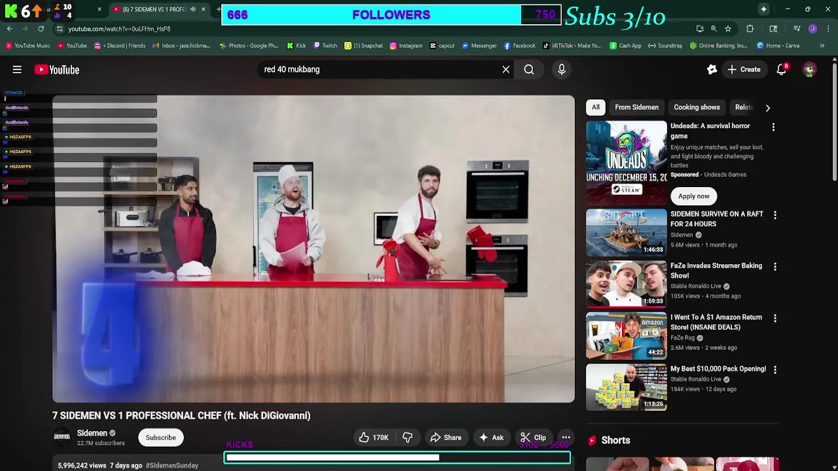This screenshot has height=471, width=838.
Task: Click the address bar URL
Action: pos(119,29)
